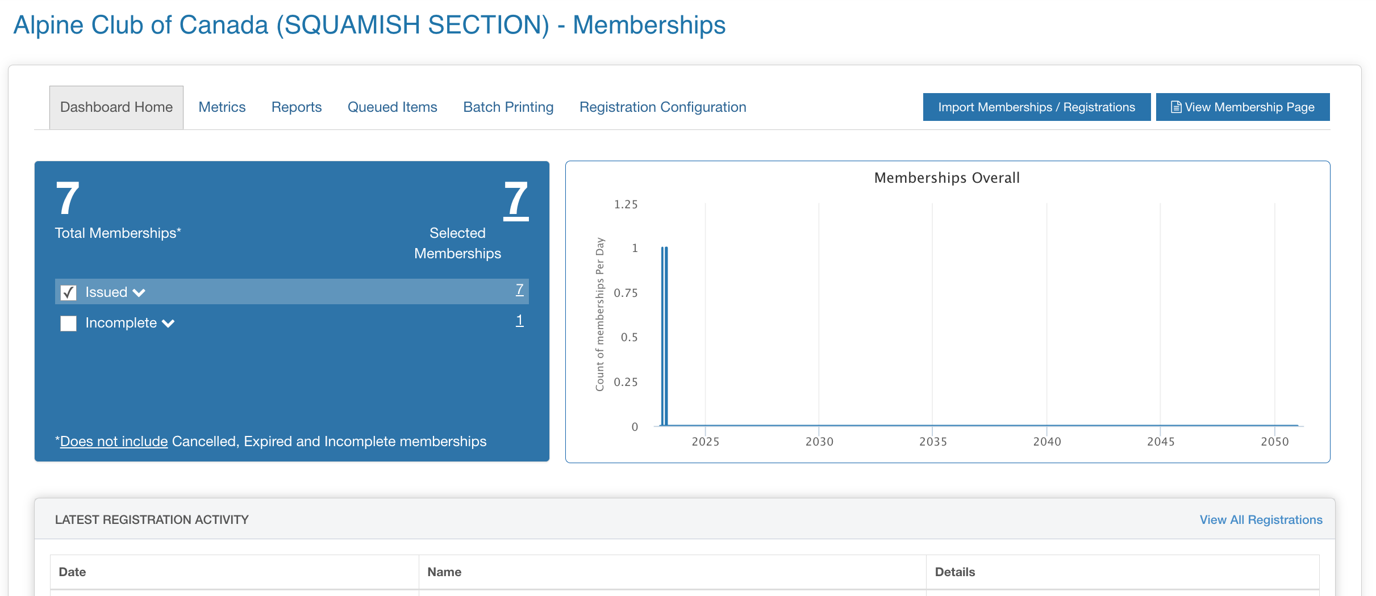Viewport: 1376px width, 596px height.
Task: Open Registration Configuration tab
Action: 663,107
